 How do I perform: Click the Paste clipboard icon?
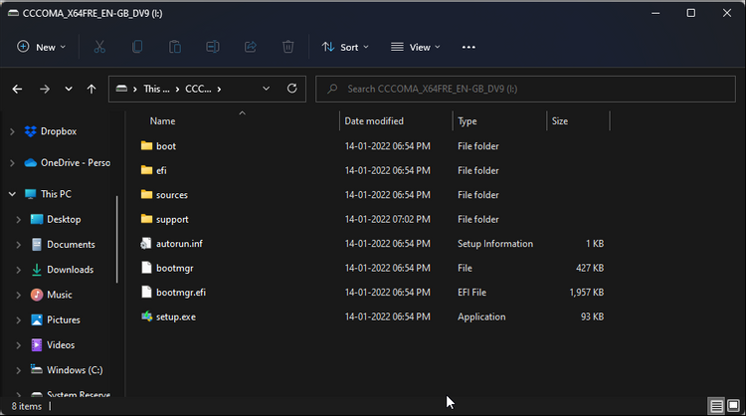[175, 47]
